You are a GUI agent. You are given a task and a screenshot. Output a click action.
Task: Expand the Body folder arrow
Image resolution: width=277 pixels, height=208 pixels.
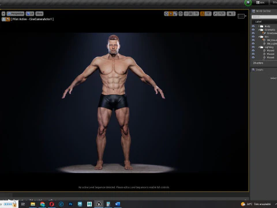tap(259, 26)
